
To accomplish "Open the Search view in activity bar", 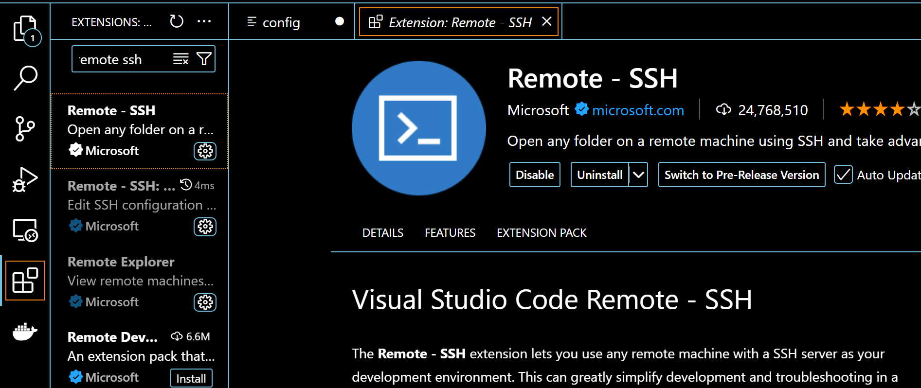I will 25,78.
